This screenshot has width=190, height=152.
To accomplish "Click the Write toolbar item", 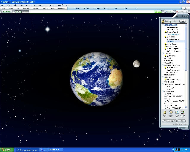I will pyautogui.click(x=11, y=9).
